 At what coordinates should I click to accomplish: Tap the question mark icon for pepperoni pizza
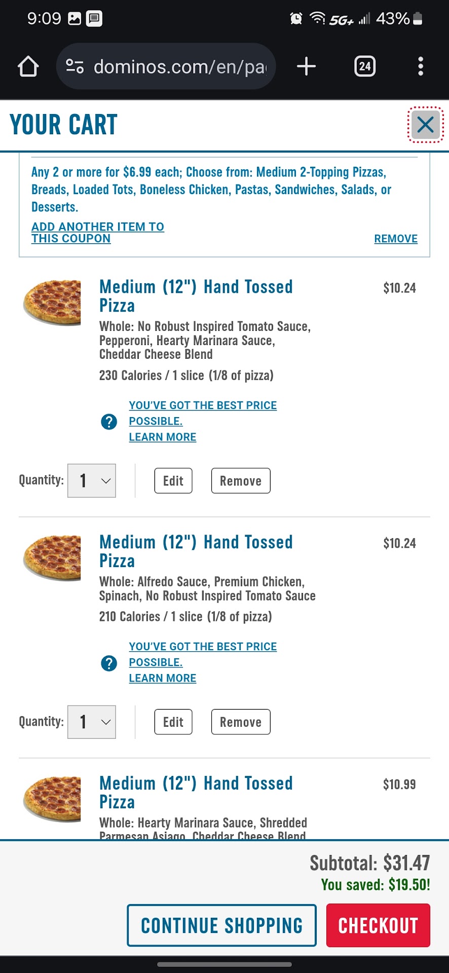(x=109, y=421)
